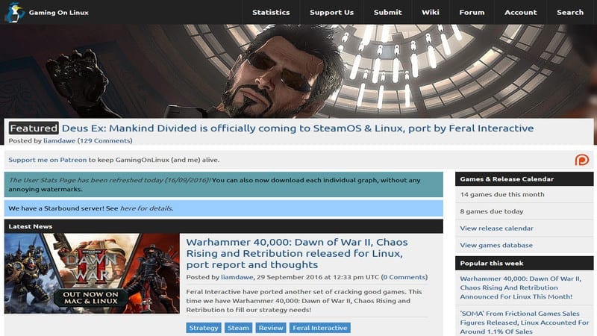The width and height of the screenshot is (597, 336).
Task: Click the Gaming On Linux penguin logo
Action: [x=14, y=12]
